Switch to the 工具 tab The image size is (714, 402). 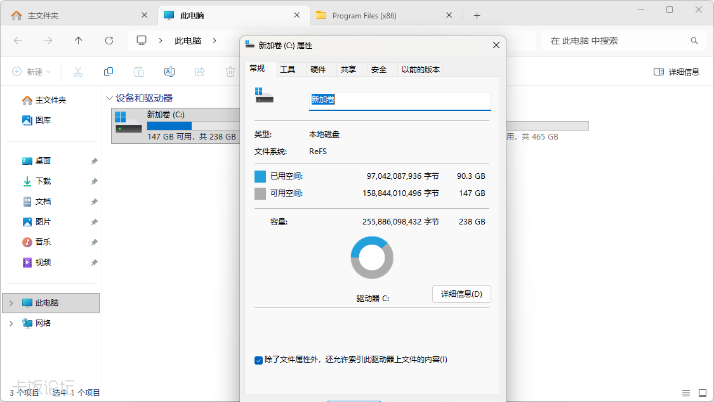pos(288,70)
